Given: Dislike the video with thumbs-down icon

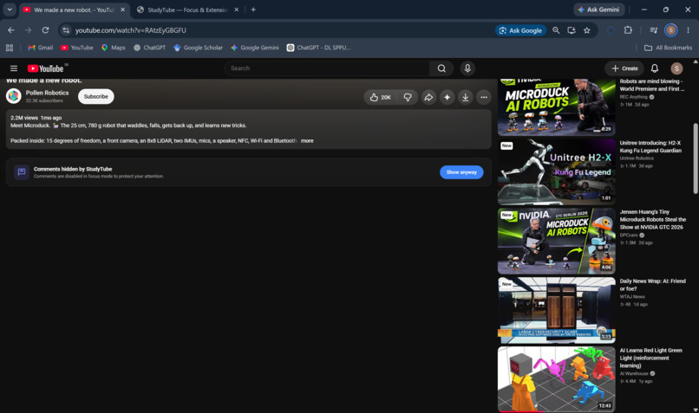Looking at the screenshot, I should point(408,97).
